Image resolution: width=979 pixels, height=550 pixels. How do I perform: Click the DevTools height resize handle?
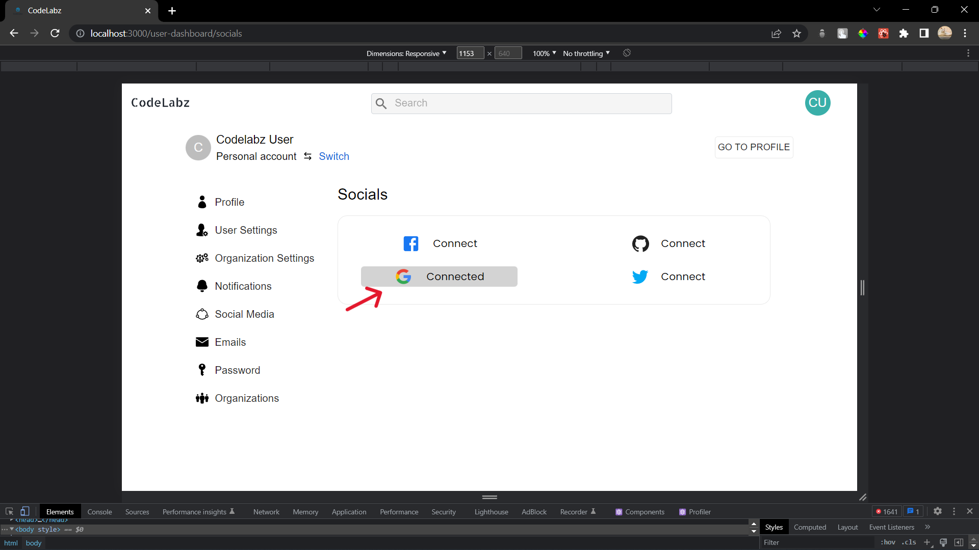click(x=489, y=497)
